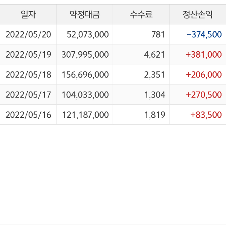Select the 수수료 column header
Screen dimensions: 226x226
141,15
